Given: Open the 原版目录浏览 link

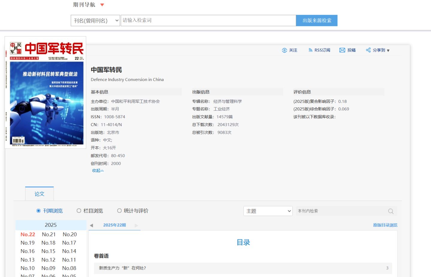Looking at the screenshot, I should point(385,225).
